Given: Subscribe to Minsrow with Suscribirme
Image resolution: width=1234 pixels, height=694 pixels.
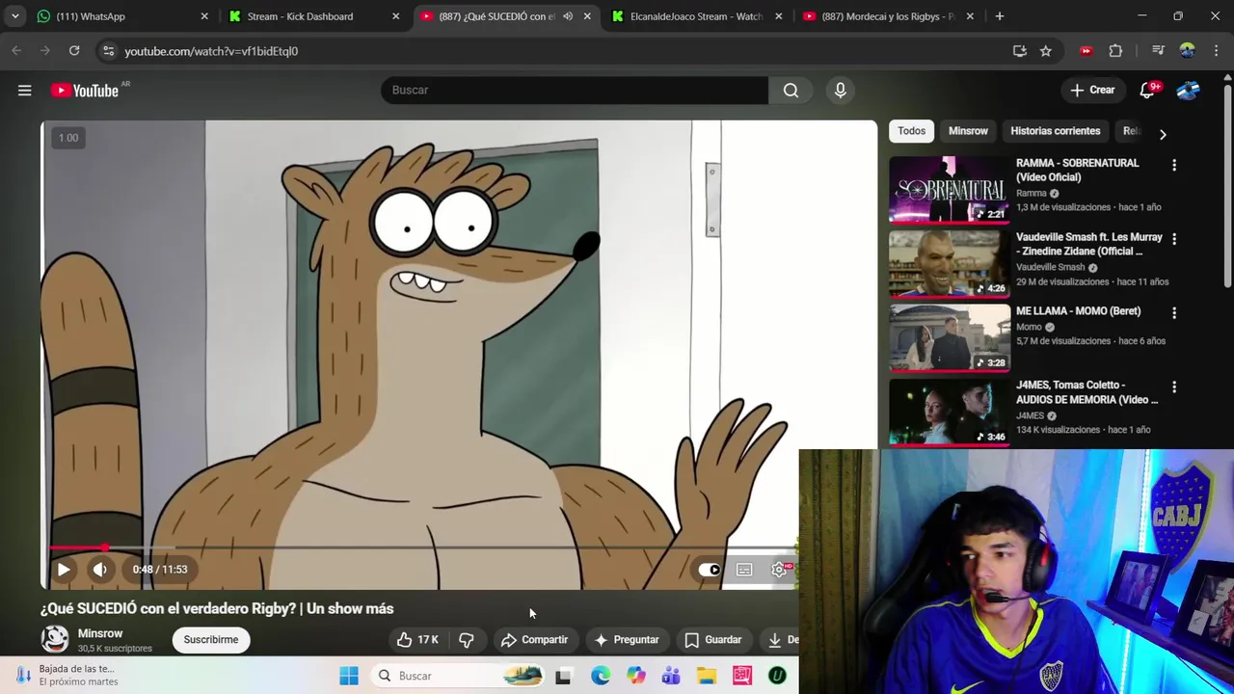Looking at the screenshot, I should pyautogui.click(x=211, y=639).
